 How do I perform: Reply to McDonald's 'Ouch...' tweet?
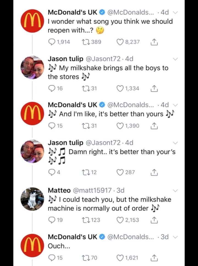(51, 257)
